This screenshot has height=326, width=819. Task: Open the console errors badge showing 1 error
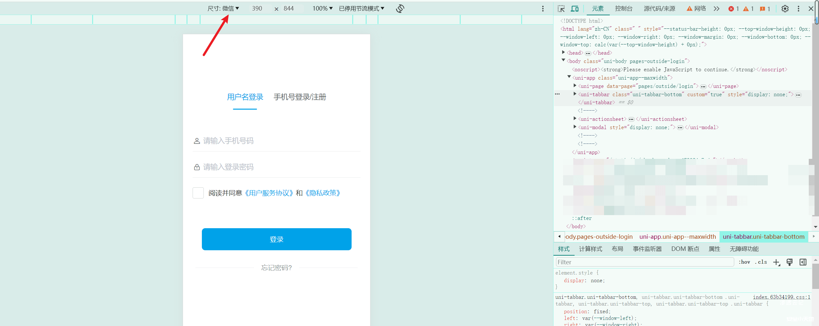tap(733, 9)
